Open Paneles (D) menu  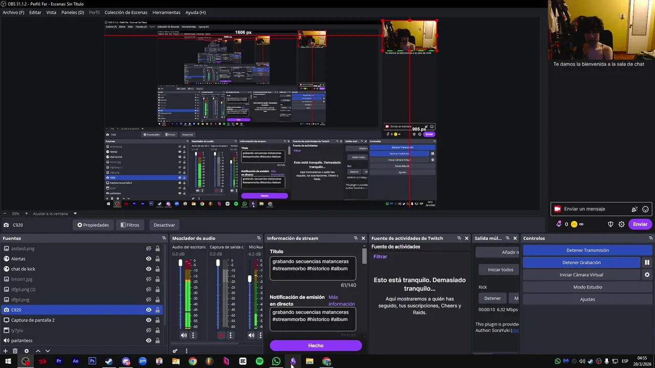pos(73,12)
